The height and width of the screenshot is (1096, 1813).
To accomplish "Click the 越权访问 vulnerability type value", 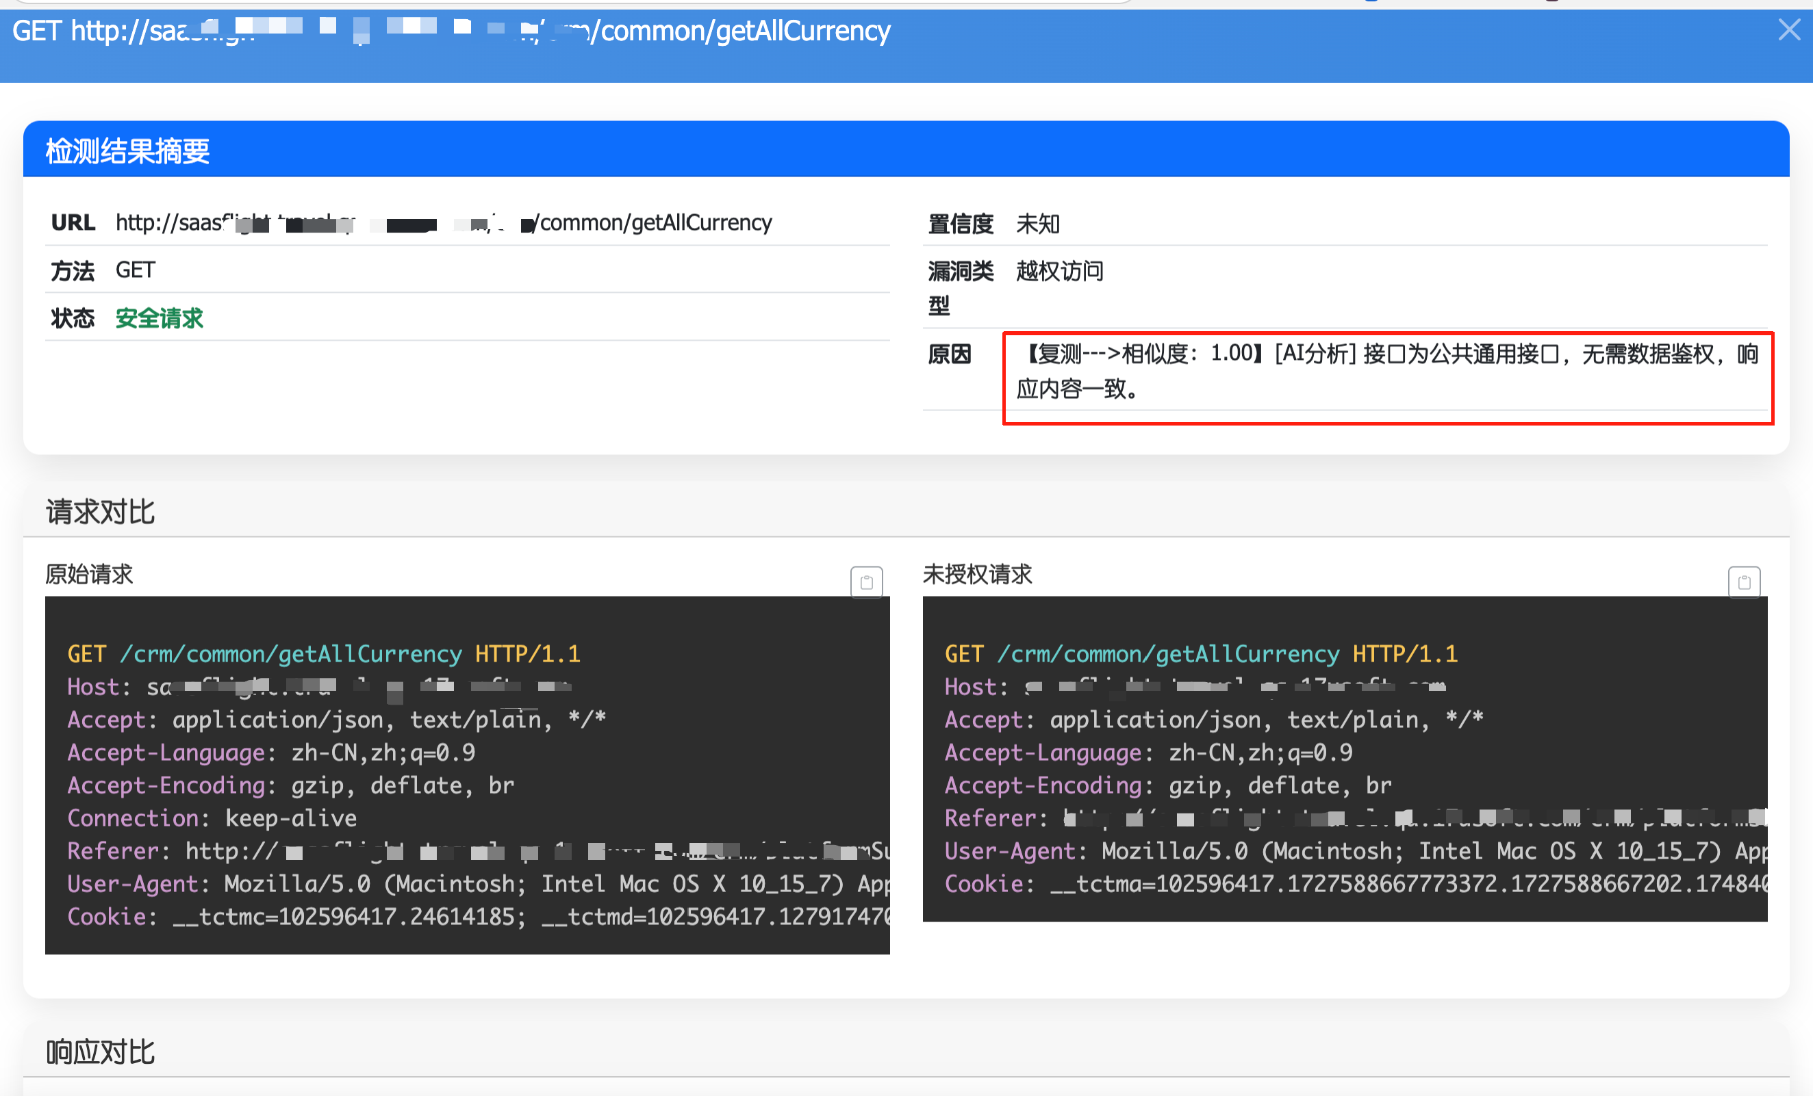I will tap(1058, 271).
